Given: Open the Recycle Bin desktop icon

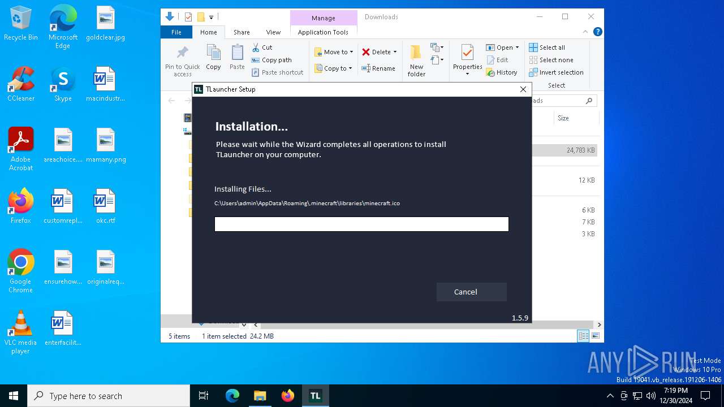Looking at the screenshot, I should 21,23.
